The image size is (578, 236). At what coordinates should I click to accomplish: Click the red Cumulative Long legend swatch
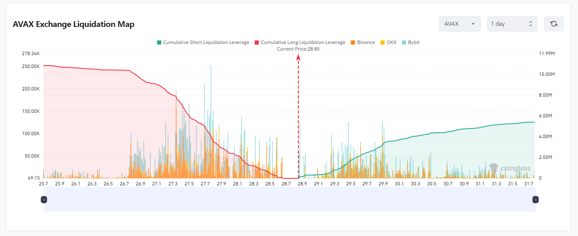pos(257,42)
